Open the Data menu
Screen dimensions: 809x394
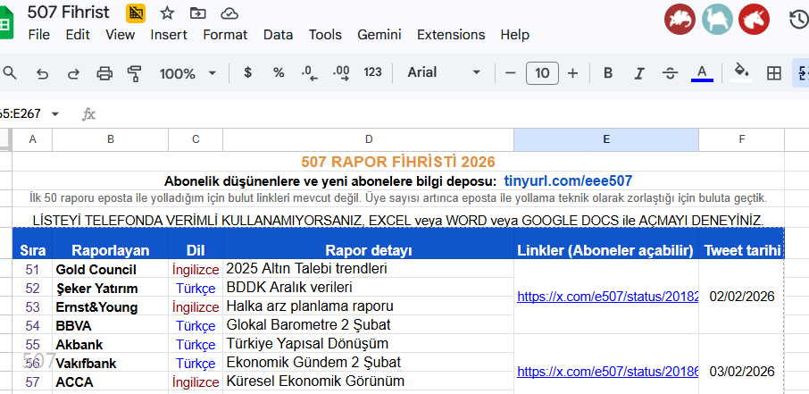[278, 35]
